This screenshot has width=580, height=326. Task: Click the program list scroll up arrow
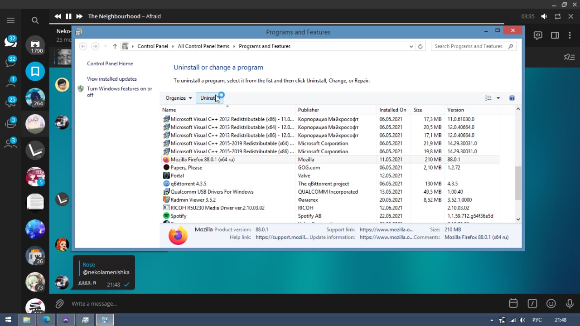coord(518,109)
